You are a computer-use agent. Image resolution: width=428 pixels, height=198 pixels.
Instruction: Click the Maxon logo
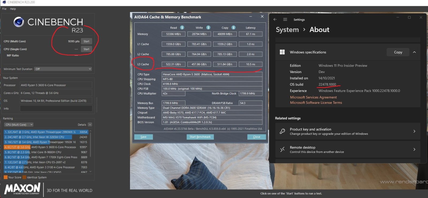coord(22,189)
